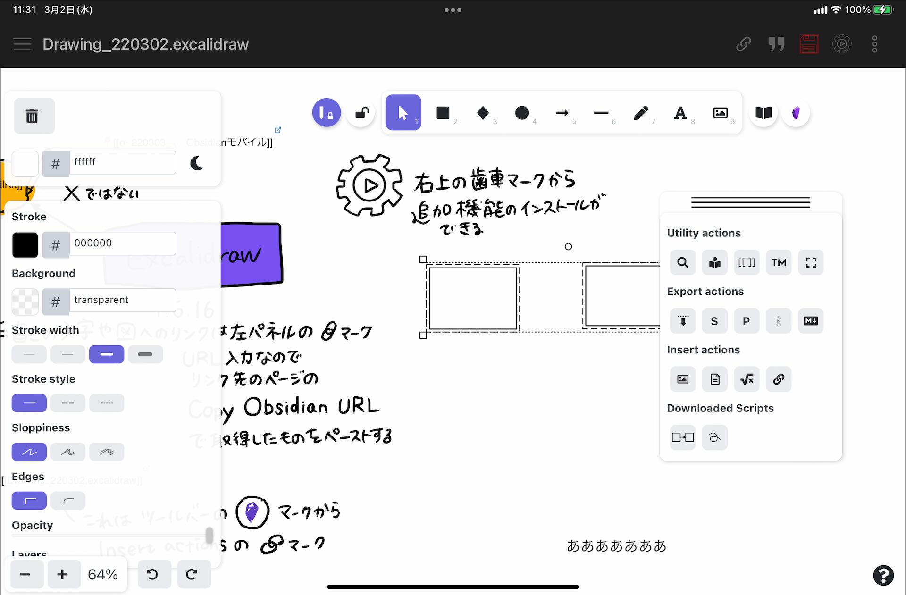Select extra bold stroke width
The width and height of the screenshot is (906, 595).
pyautogui.click(x=145, y=354)
